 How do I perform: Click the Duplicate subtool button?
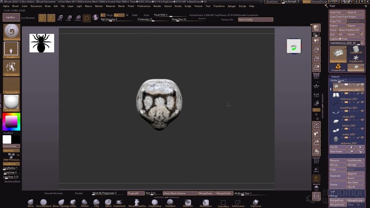coord(338,176)
